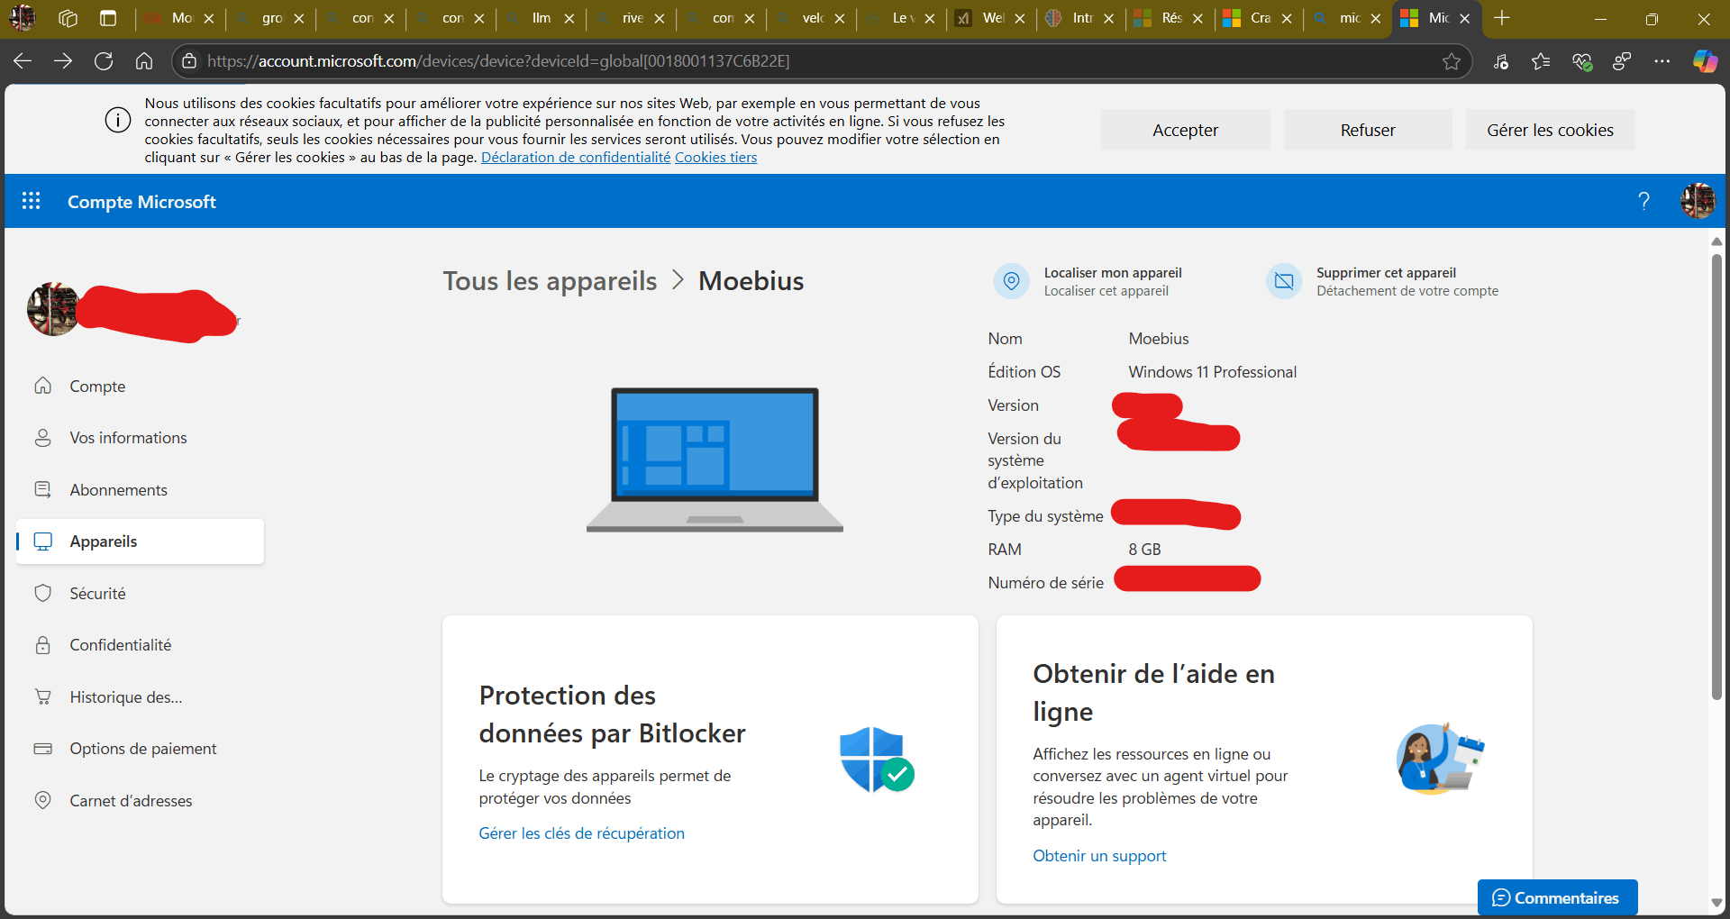This screenshot has width=1730, height=919.
Task: Click the browser forward arrow
Action: (63, 61)
